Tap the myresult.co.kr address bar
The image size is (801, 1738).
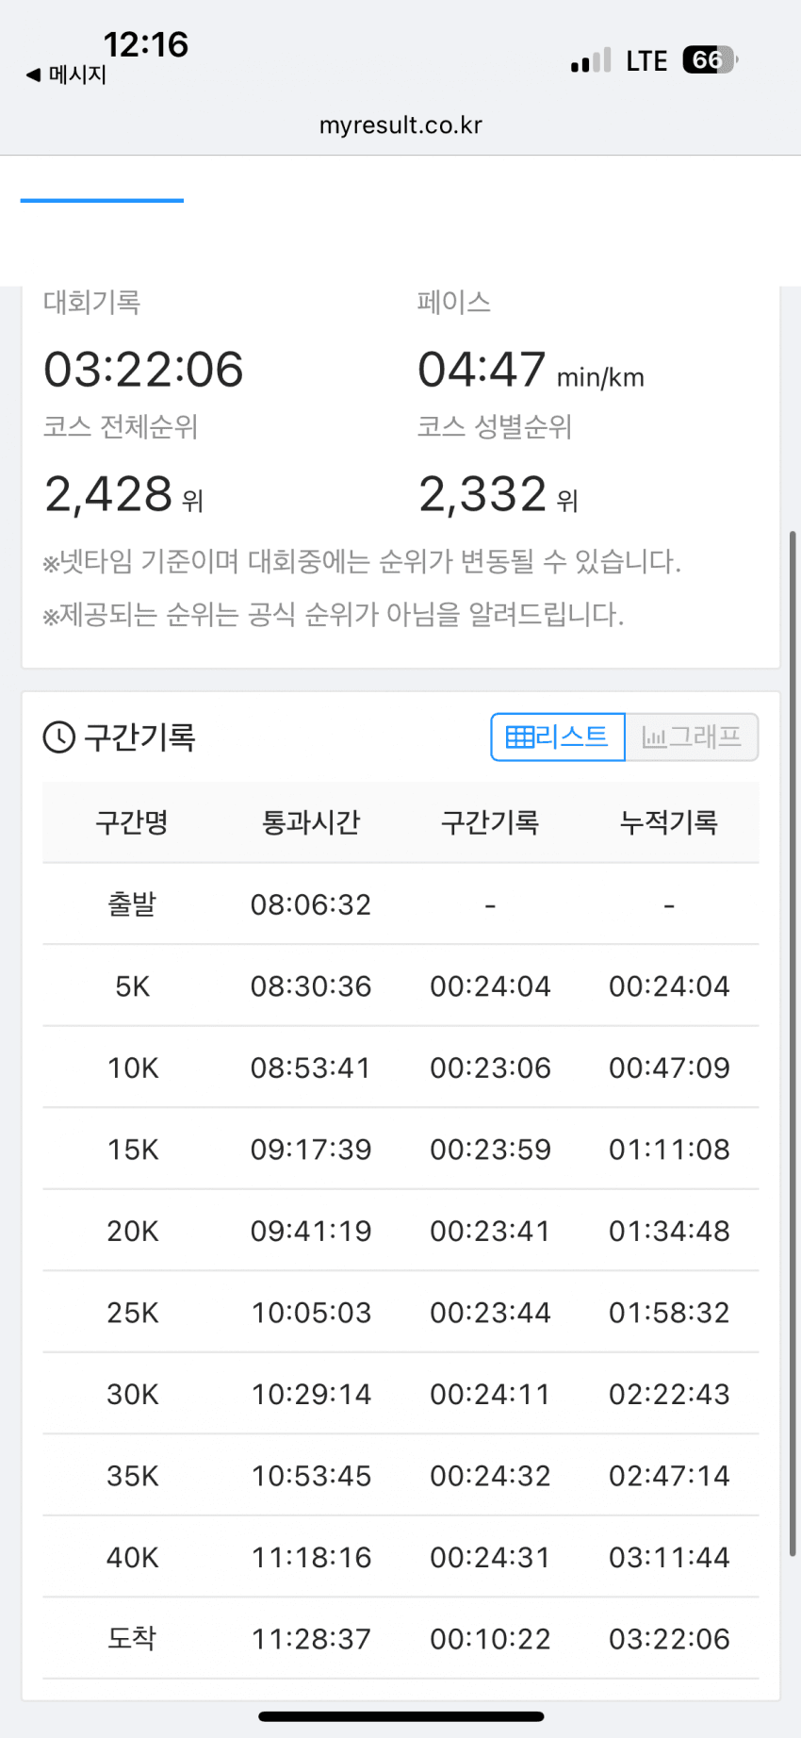pos(400,125)
